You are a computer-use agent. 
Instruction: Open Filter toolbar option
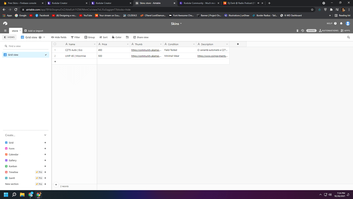(x=75, y=37)
